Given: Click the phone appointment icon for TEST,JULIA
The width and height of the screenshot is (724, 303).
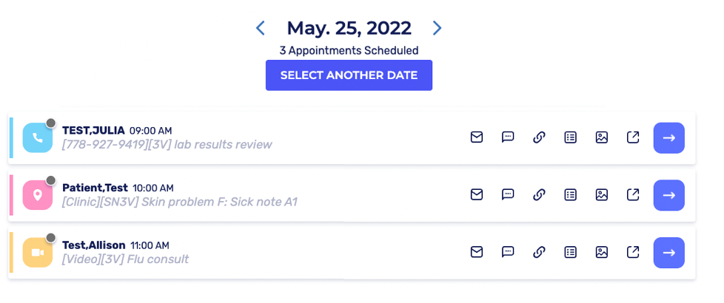Looking at the screenshot, I should click(38, 137).
